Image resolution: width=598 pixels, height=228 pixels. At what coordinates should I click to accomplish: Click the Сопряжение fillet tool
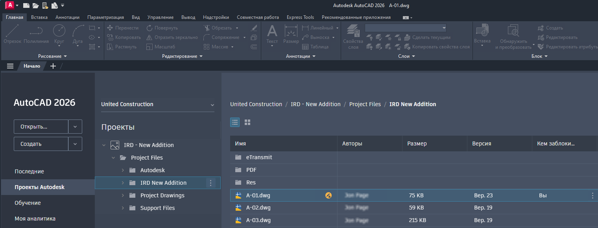(221, 37)
